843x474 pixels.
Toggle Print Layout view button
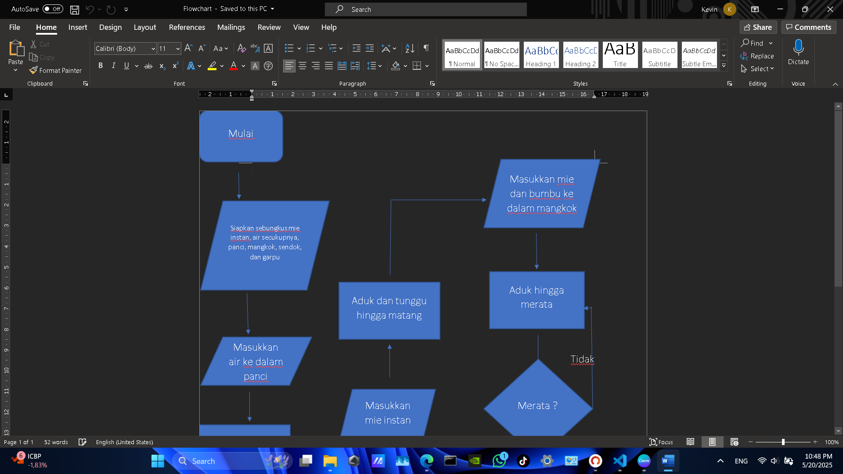[712, 442]
